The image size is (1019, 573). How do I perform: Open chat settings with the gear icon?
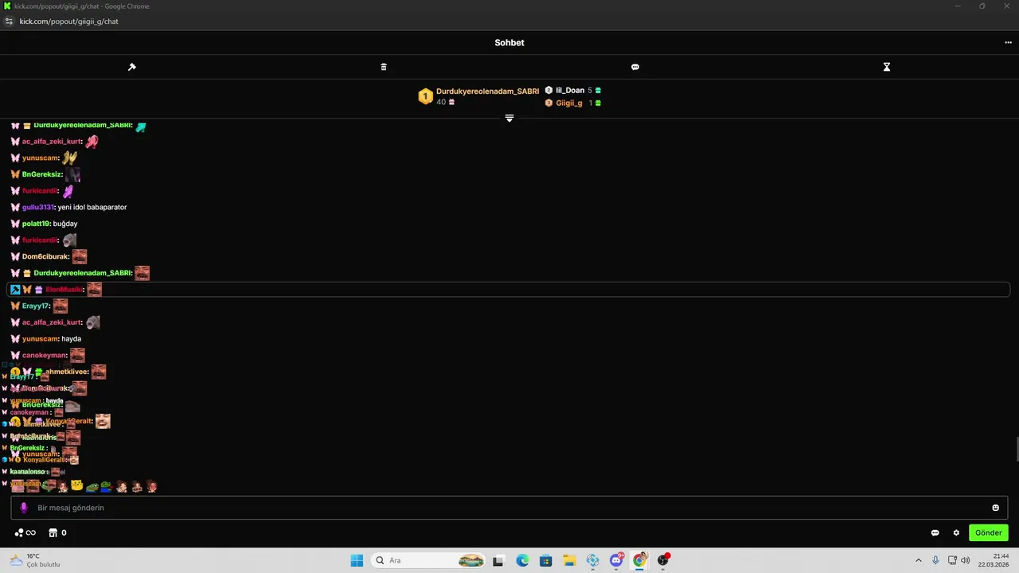tap(956, 533)
